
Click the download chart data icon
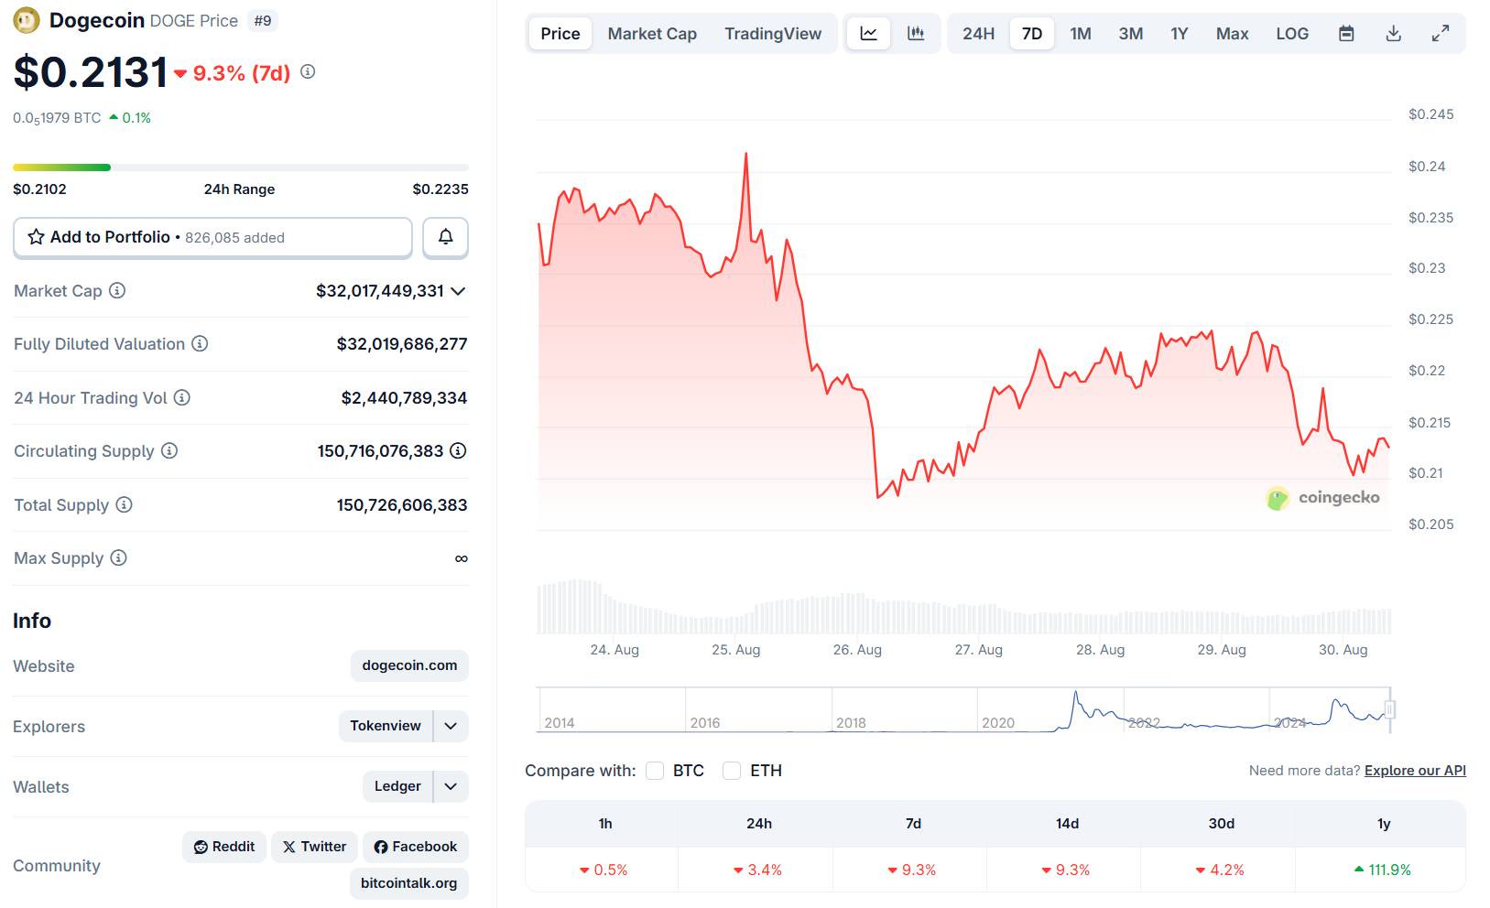(x=1394, y=34)
